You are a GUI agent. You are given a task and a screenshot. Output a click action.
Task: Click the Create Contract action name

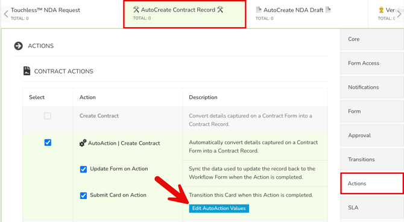(99, 116)
